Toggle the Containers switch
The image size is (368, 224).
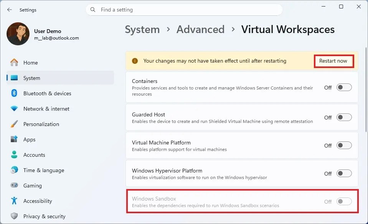[344, 88]
